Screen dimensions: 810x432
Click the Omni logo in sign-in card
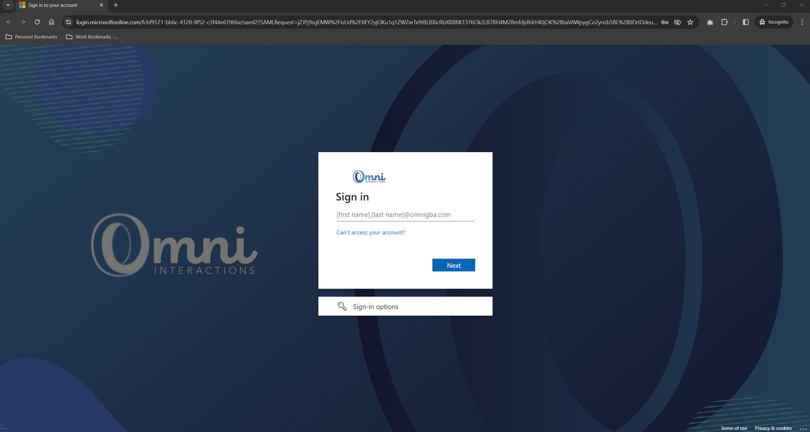click(x=369, y=177)
